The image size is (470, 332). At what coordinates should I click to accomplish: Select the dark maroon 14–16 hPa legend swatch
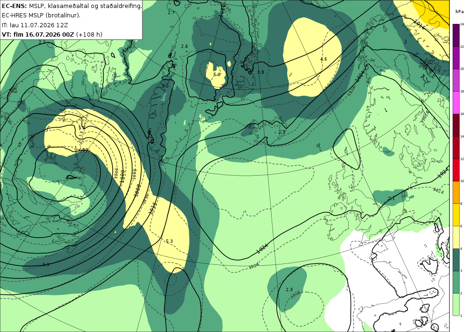pyautogui.click(x=456, y=125)
